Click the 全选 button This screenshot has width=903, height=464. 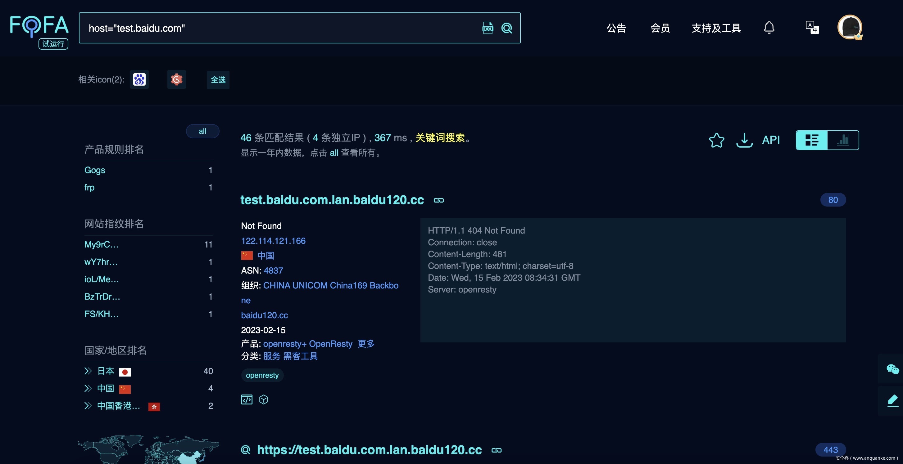(218, 80)
